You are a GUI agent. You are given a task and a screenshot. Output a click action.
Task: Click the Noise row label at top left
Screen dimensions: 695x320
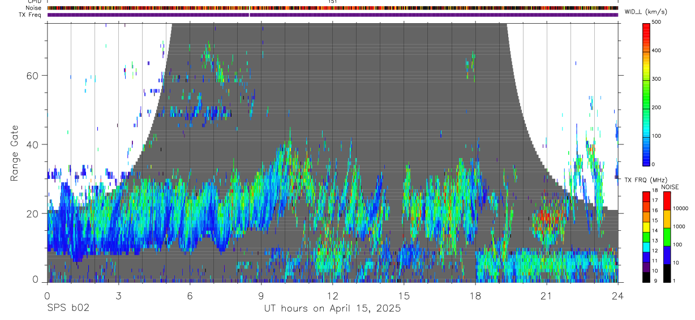coord(34,8)
